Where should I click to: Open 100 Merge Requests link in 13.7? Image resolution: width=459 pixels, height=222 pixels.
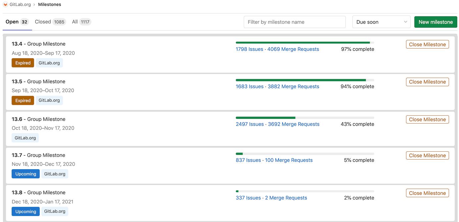click(289, 160)
